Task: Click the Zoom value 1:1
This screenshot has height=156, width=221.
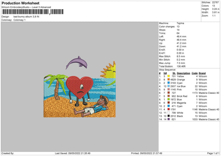Action: [x=214, y=15]
